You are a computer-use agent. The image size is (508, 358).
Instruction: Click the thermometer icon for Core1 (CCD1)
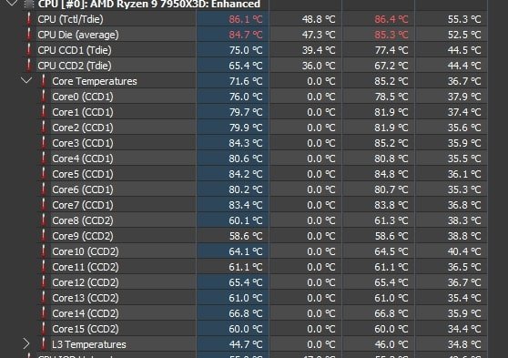tap(43, 112)
